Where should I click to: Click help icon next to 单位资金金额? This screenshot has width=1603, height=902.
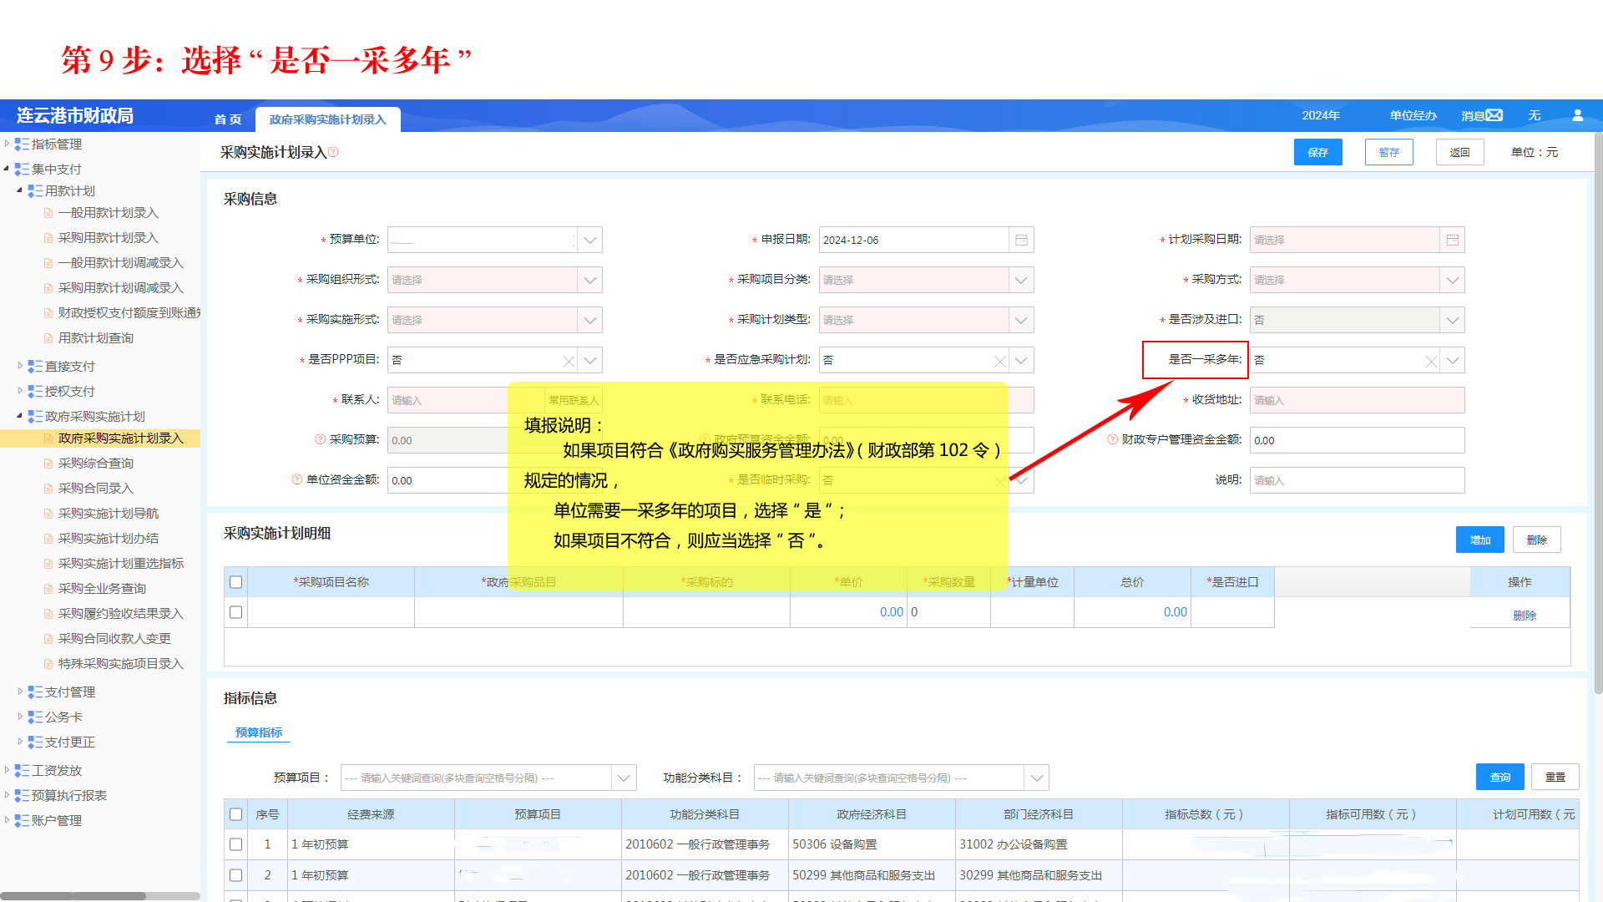click(296, 479)
